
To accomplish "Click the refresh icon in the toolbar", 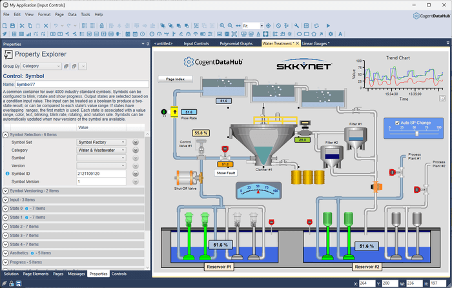I will 316,26.
